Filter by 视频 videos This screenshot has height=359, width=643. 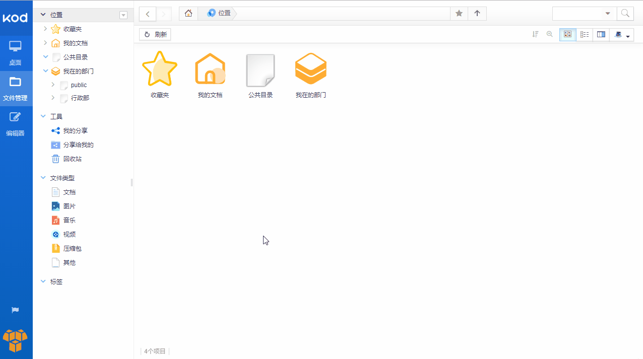(x=69, y=235)
